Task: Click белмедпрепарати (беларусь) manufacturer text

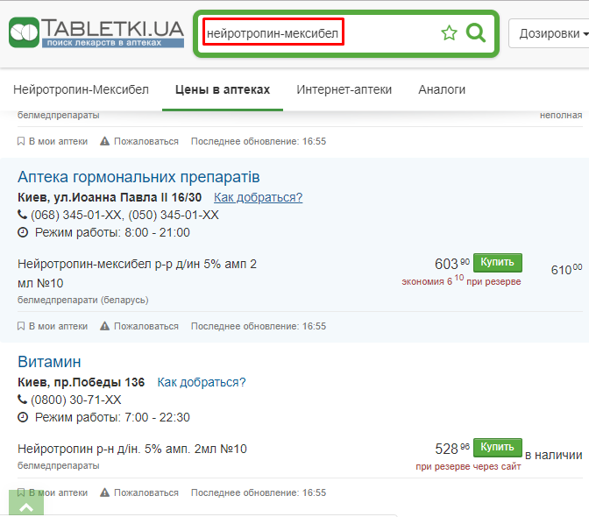Action: click(x=83, y=300)
